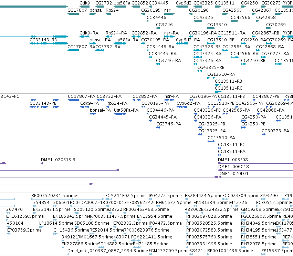Select the CG2852-RA transcript label
Image resolution: width=293 pixels, height=256 pixels.
(x=144, y=33)
